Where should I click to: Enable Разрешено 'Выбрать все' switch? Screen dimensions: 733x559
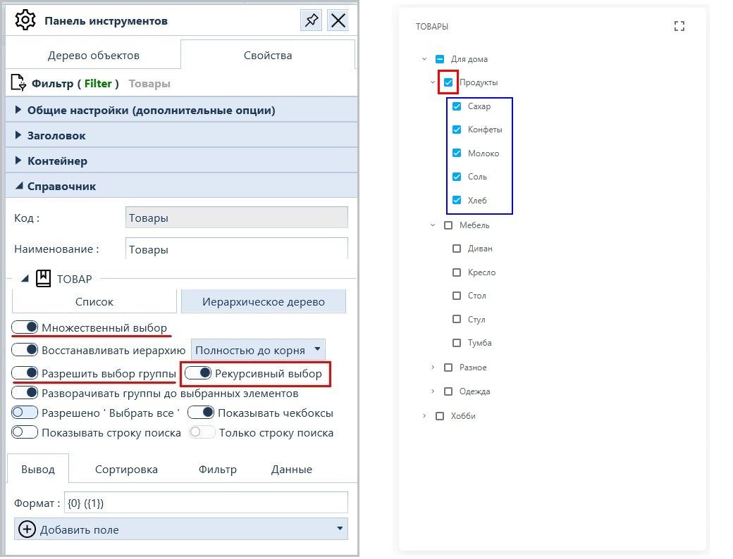(25, 413)
